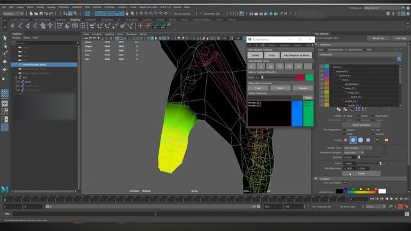Choose the Add paint operation radio

pos(373,130)
